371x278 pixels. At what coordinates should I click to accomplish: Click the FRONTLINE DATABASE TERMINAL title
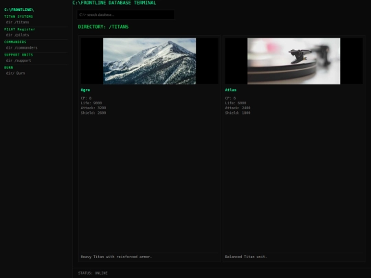[x=114, y=3]
